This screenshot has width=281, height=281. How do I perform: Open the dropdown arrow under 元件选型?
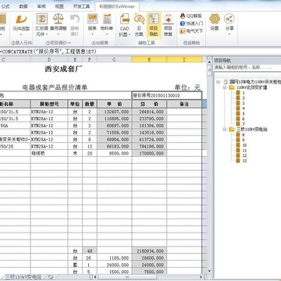pos(21,34)
